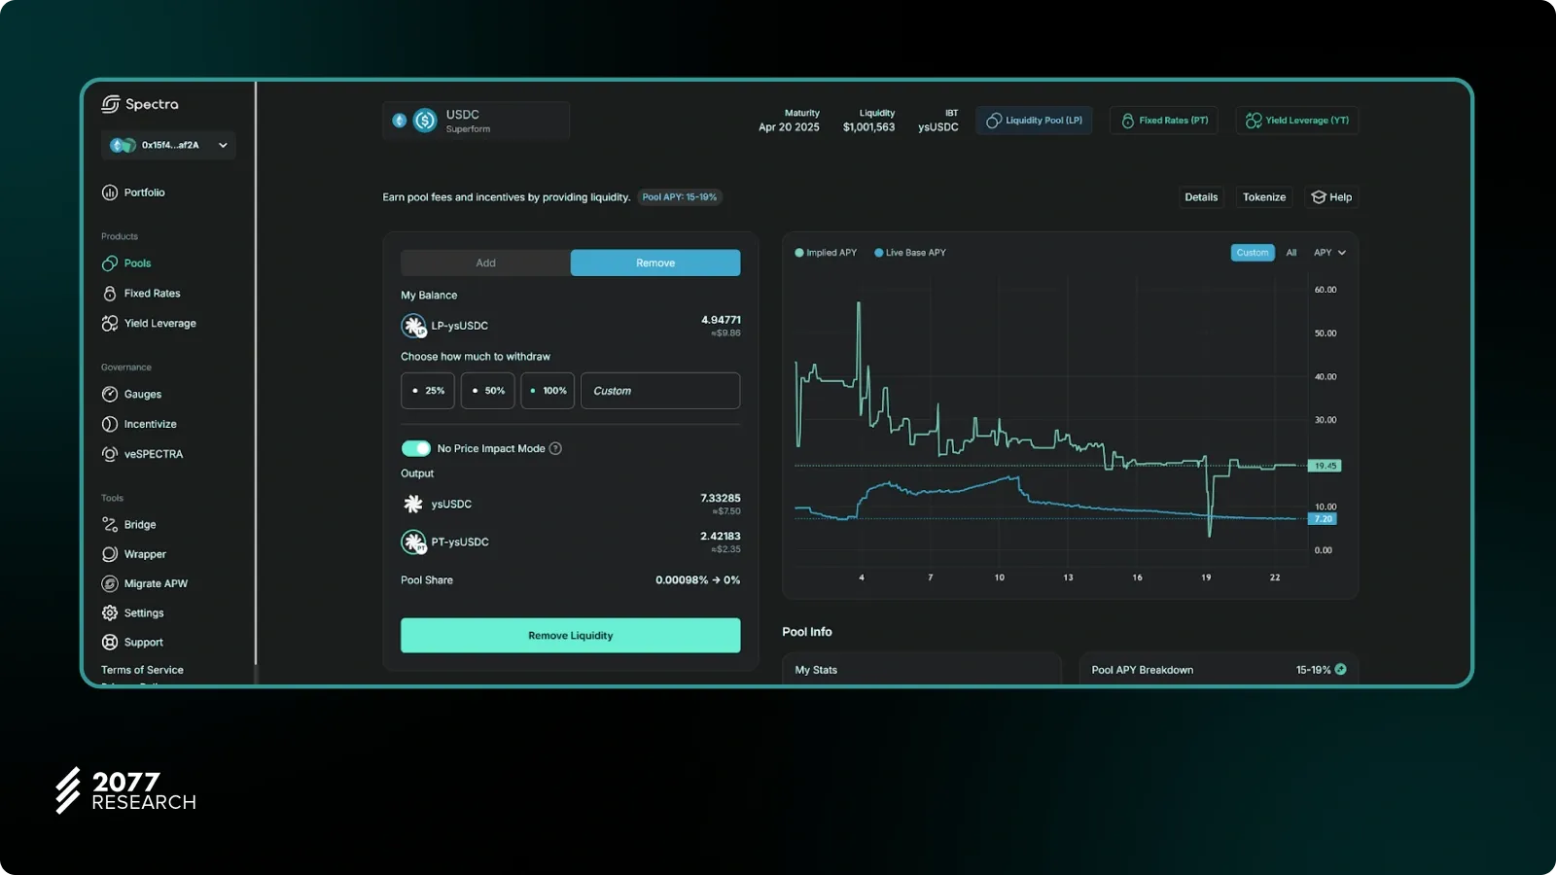
Task: Open Support via lifebuoy icon
Action: (x=110, y=643)
